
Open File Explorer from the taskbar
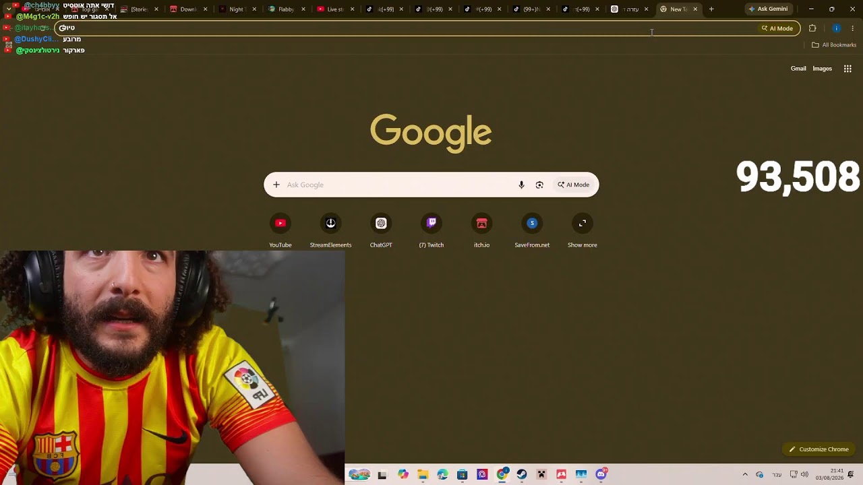click(x=423, y=474)
